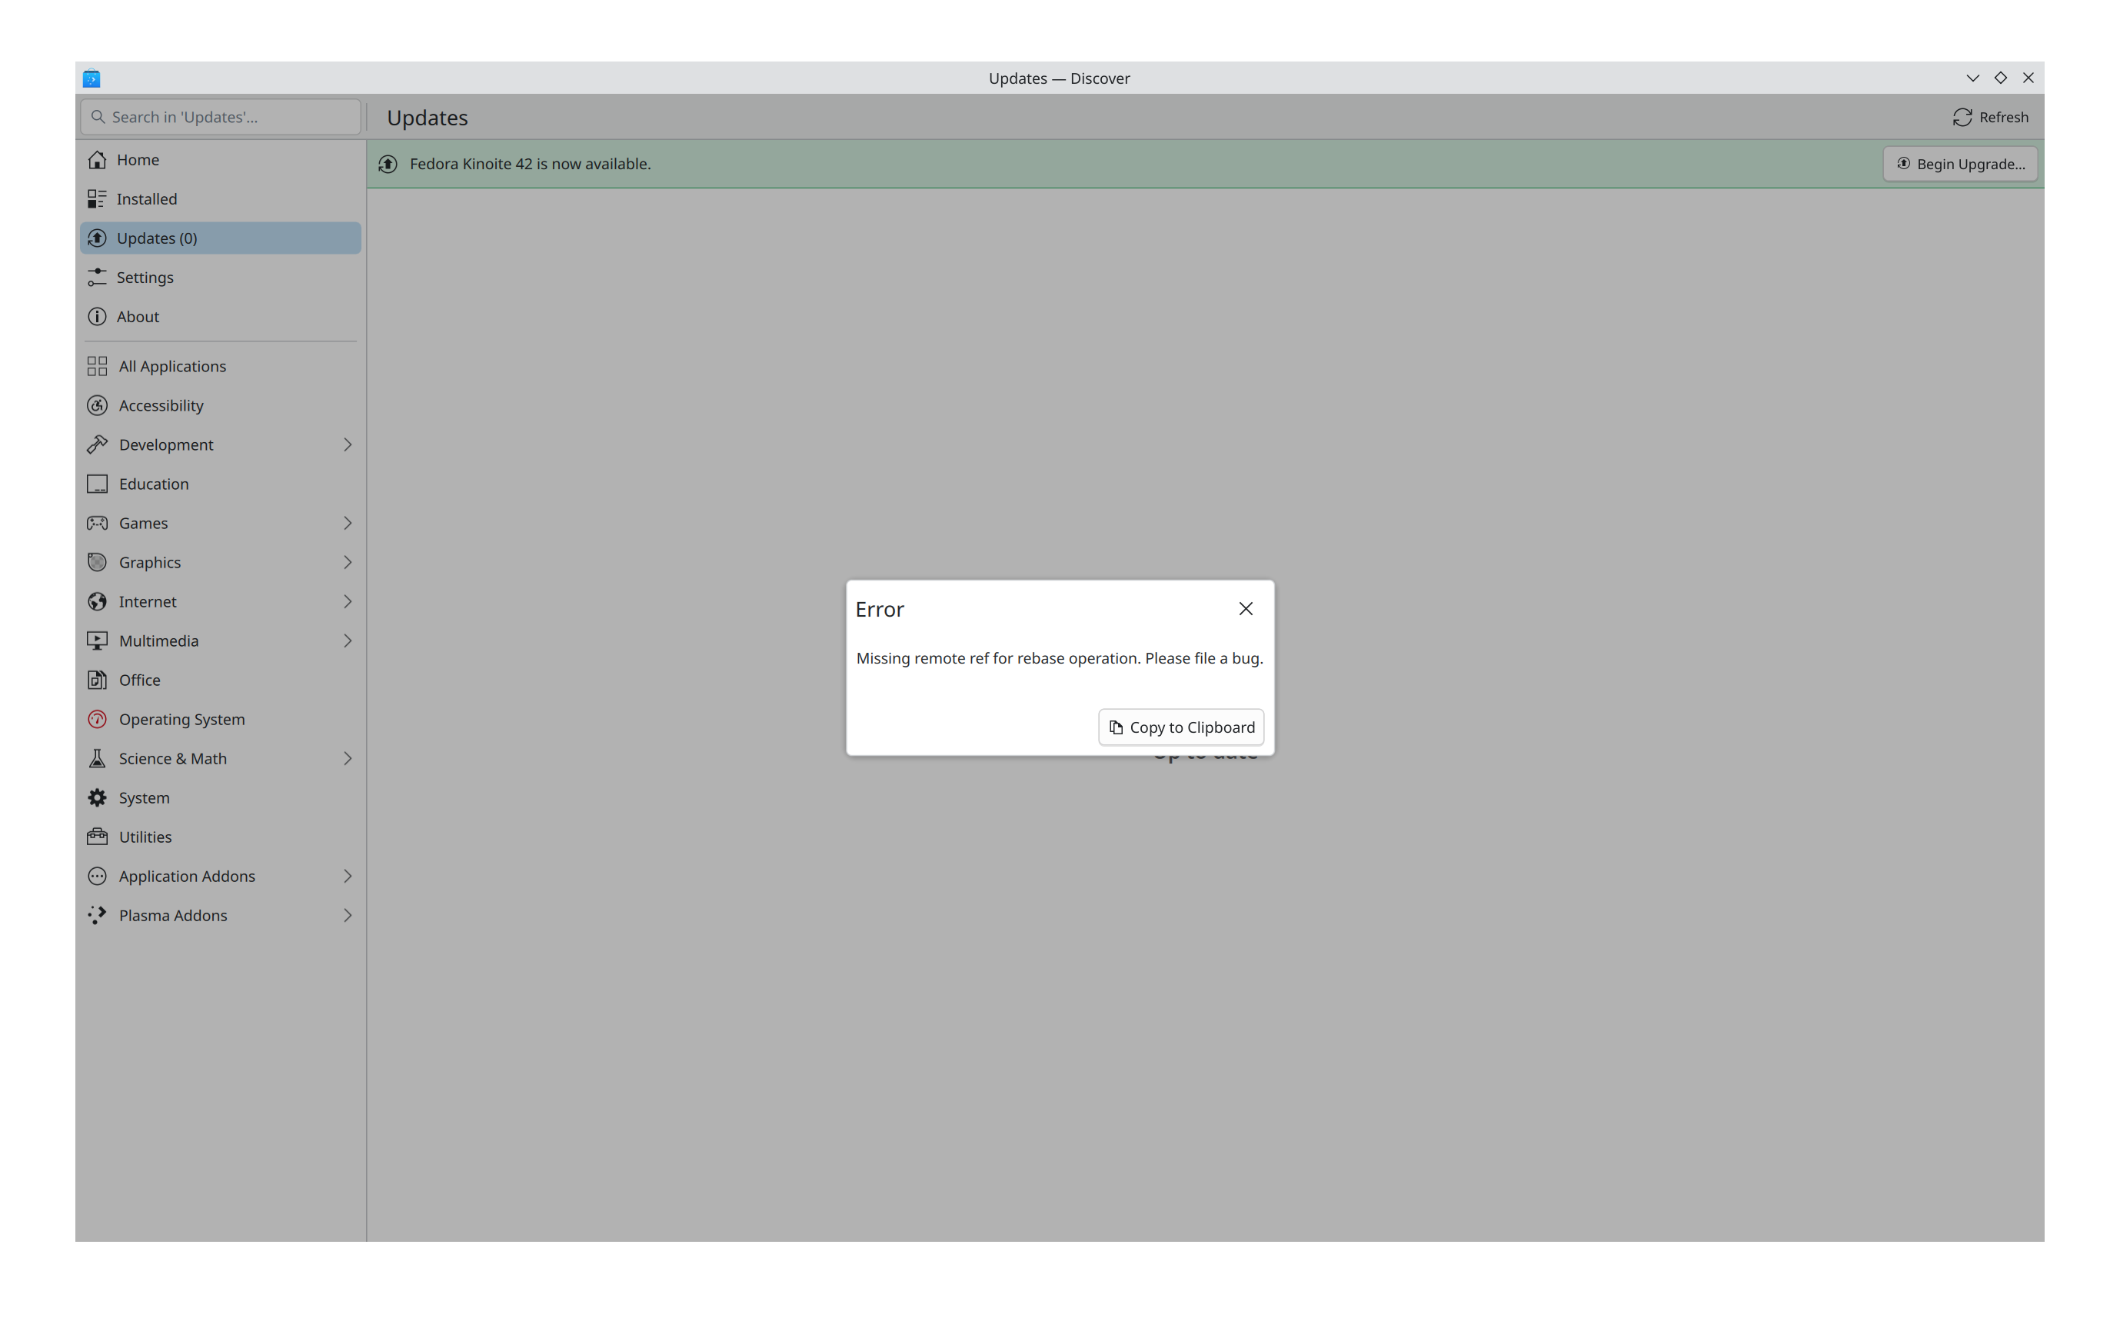Click the Education category icon
The height and width of the screenshot is (1331, 2120).
[97, 484]
